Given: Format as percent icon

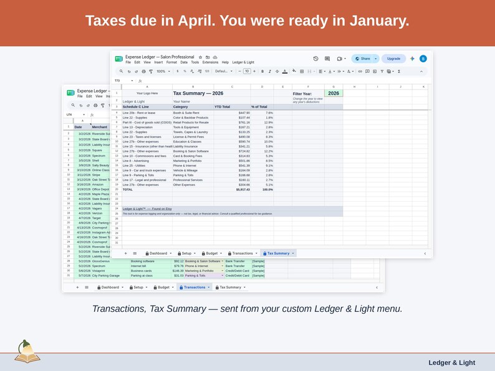Looking at the screenshot, I should 185,71.
